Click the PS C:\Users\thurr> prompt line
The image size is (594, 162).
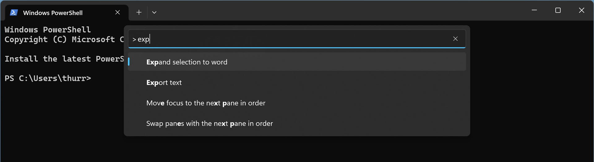point(48,78)
